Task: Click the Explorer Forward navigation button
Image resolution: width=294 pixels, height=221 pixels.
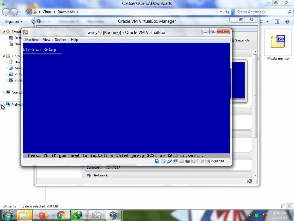Action: coord(14,12)
